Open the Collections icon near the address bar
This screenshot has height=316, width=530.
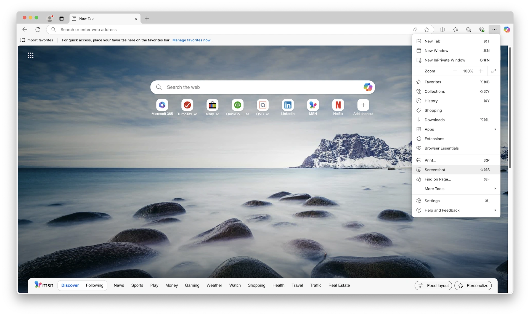pos(468,30)
